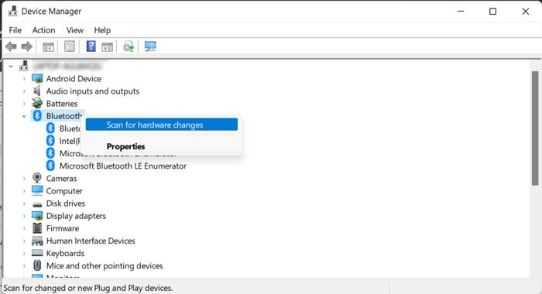
Task: Expand the Android Device category
Action: (24, 79)
